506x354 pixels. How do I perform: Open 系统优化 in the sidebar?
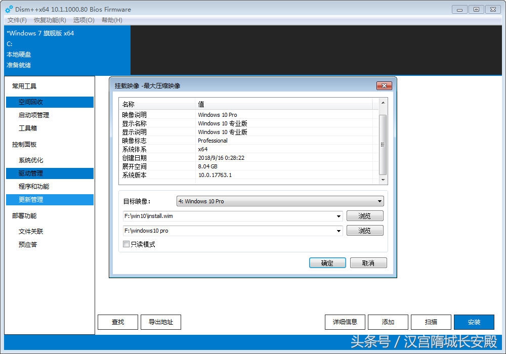[50, 160]
